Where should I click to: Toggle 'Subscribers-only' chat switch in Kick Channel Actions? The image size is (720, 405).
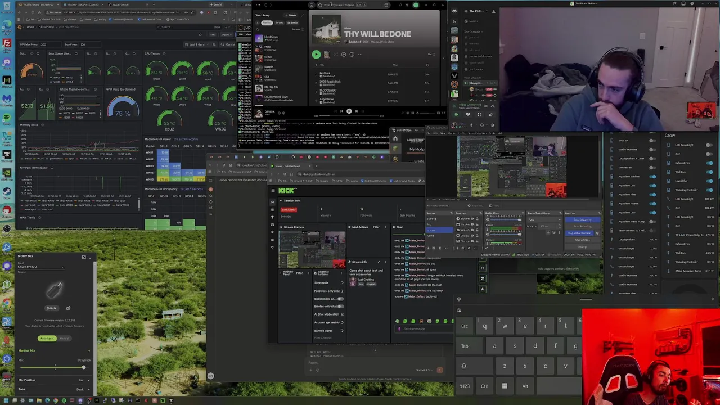[340, 299]
